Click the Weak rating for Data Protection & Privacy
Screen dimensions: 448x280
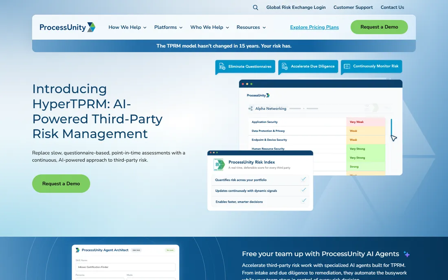[365, 131]
